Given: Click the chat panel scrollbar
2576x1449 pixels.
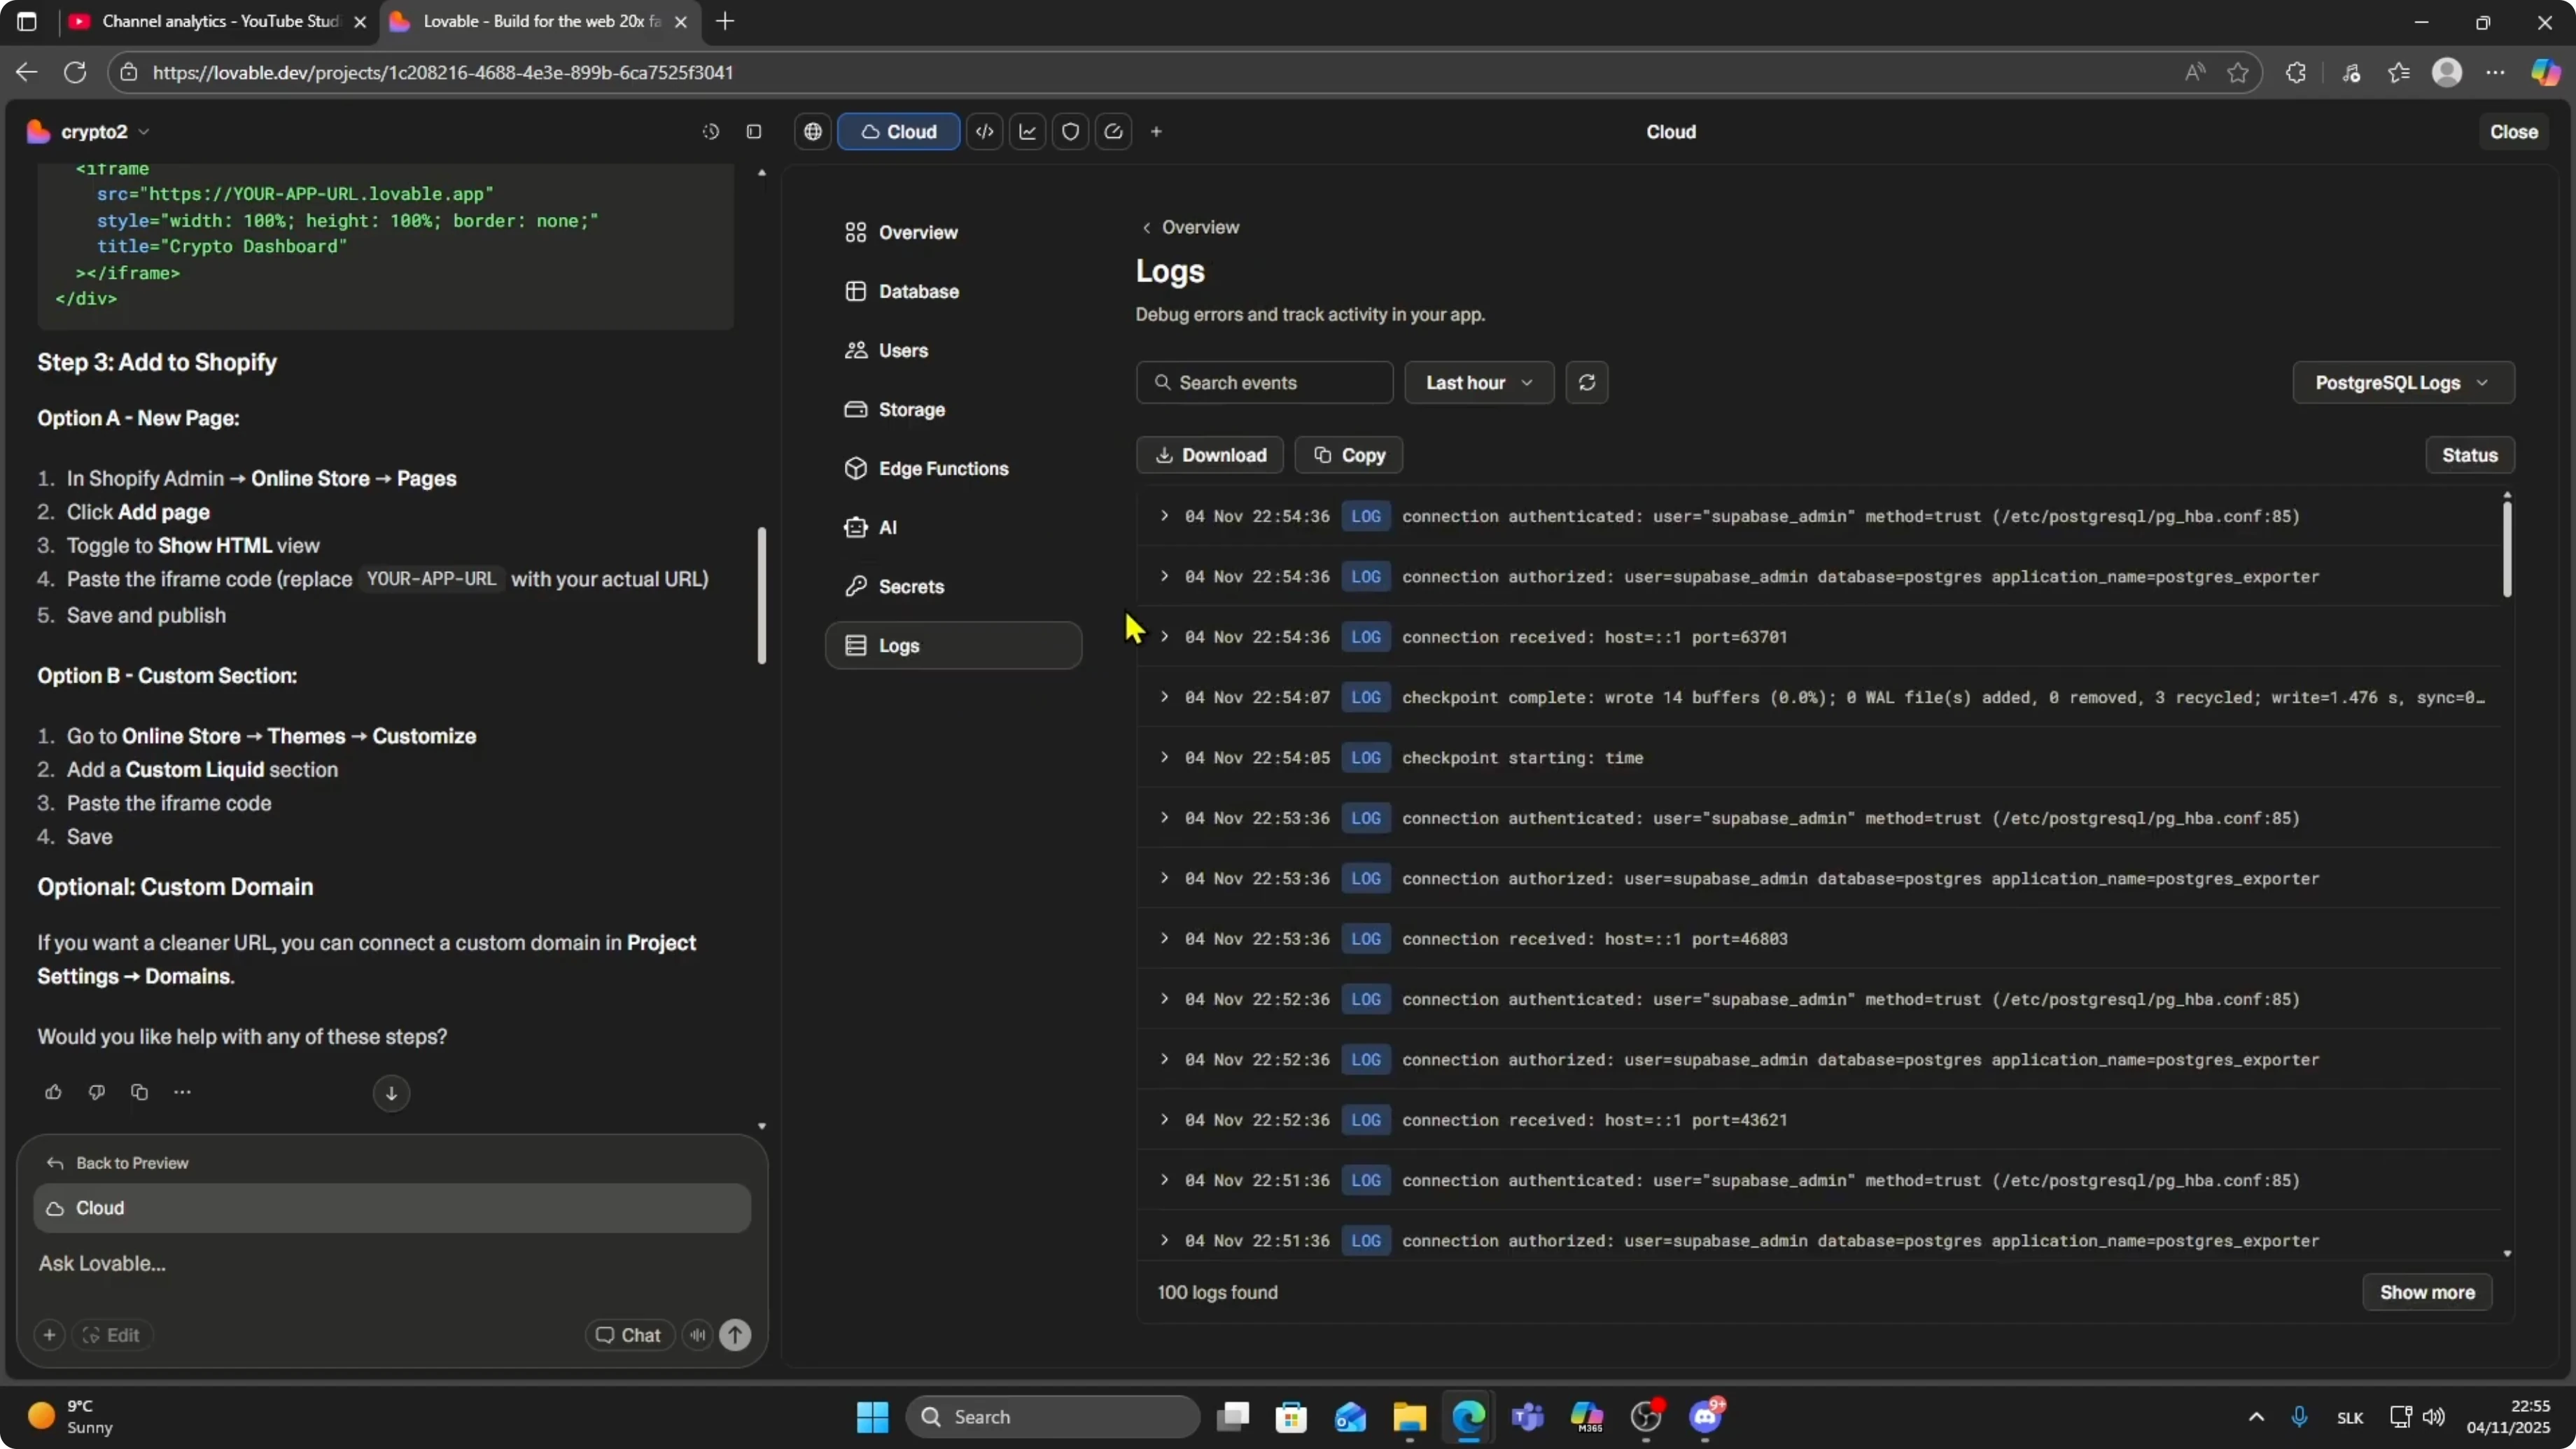Looking at the screenshot, I should click(761, 595).
